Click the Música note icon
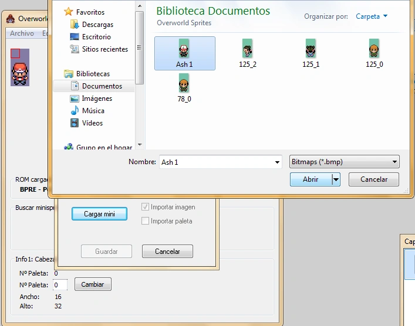The height and width of the screenshot is (326, 415). point(75,110)
